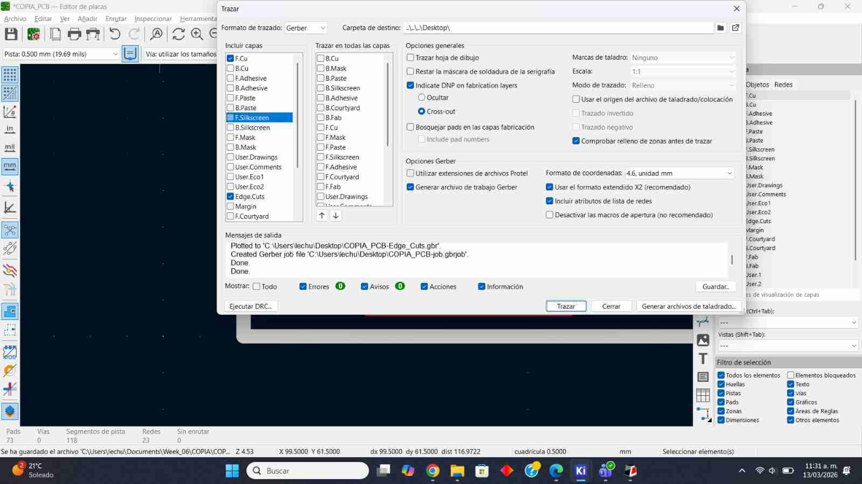Open the Trazar folder browse icon
862x484 pixels.
[720, 27]
